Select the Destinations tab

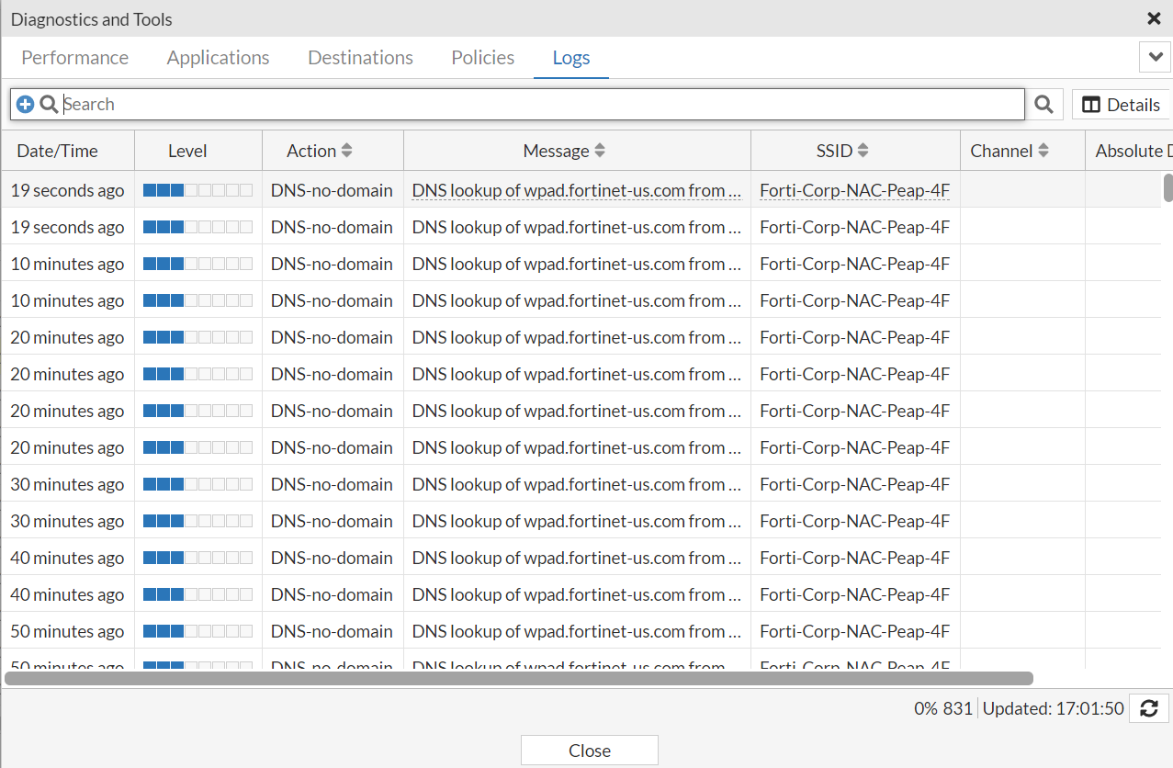pyautogui.click(x=360, y=57)
